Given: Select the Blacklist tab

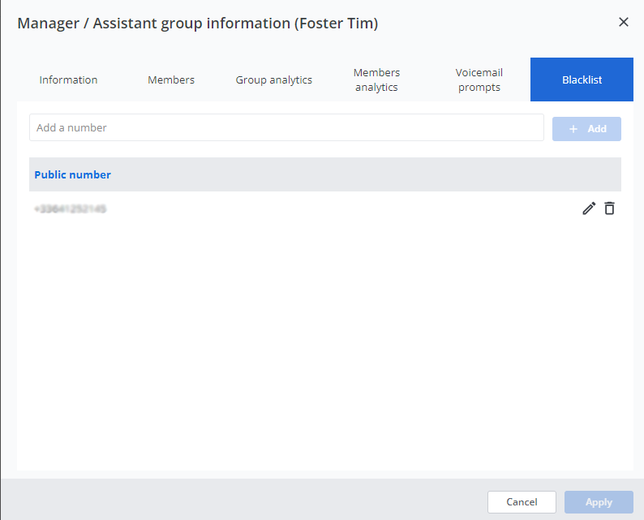Looking at the screenshot, I should [582, 80].
